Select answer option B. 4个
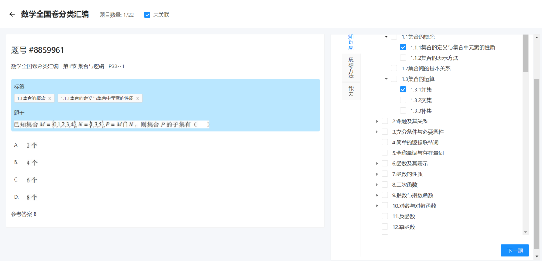Viewport: 542px width, 261px height. pyautogui.click(x=26, y=163)
